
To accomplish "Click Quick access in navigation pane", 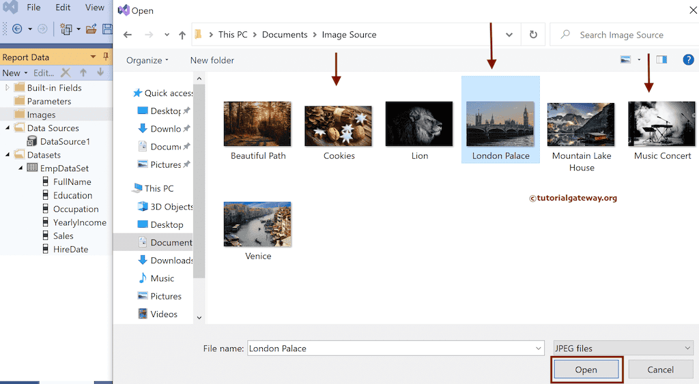I will (162, 93).
